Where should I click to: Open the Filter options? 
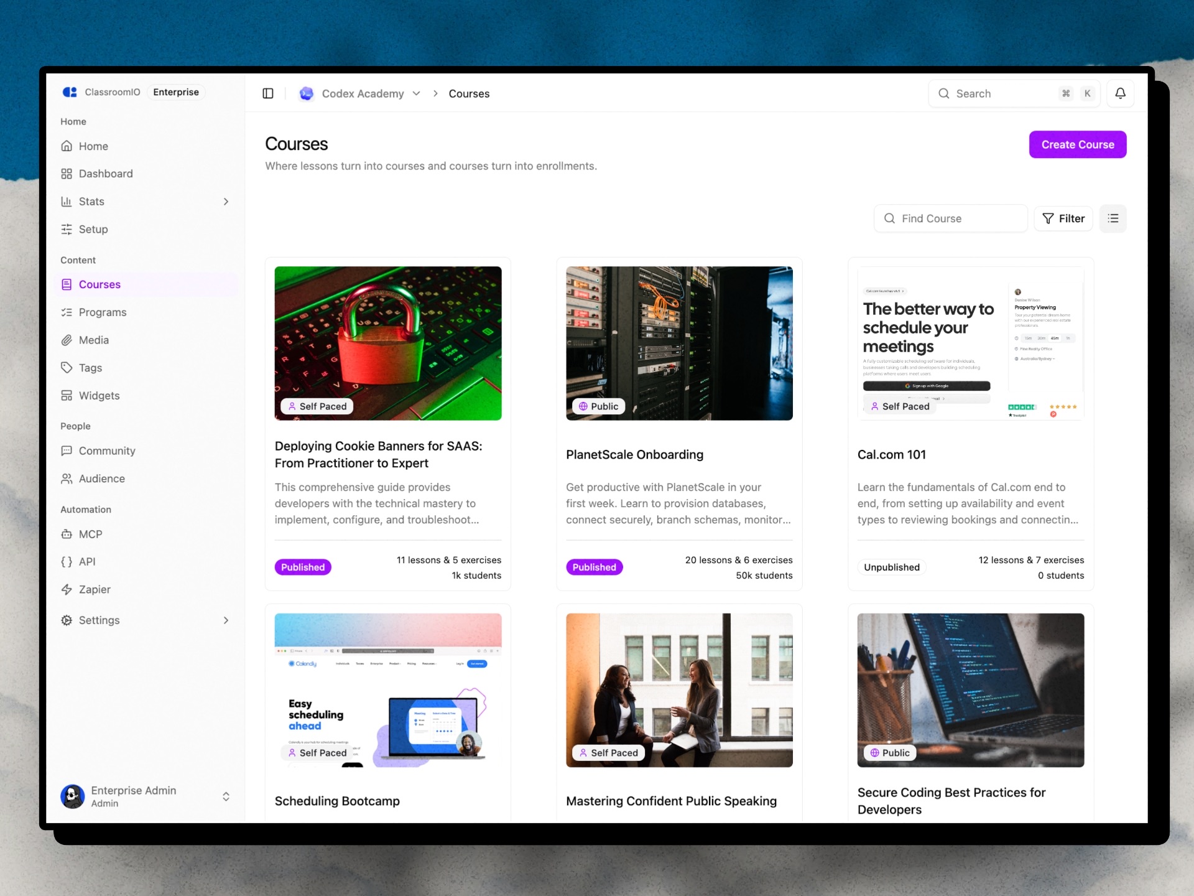pyautogui.click(x=1063, y=218)
